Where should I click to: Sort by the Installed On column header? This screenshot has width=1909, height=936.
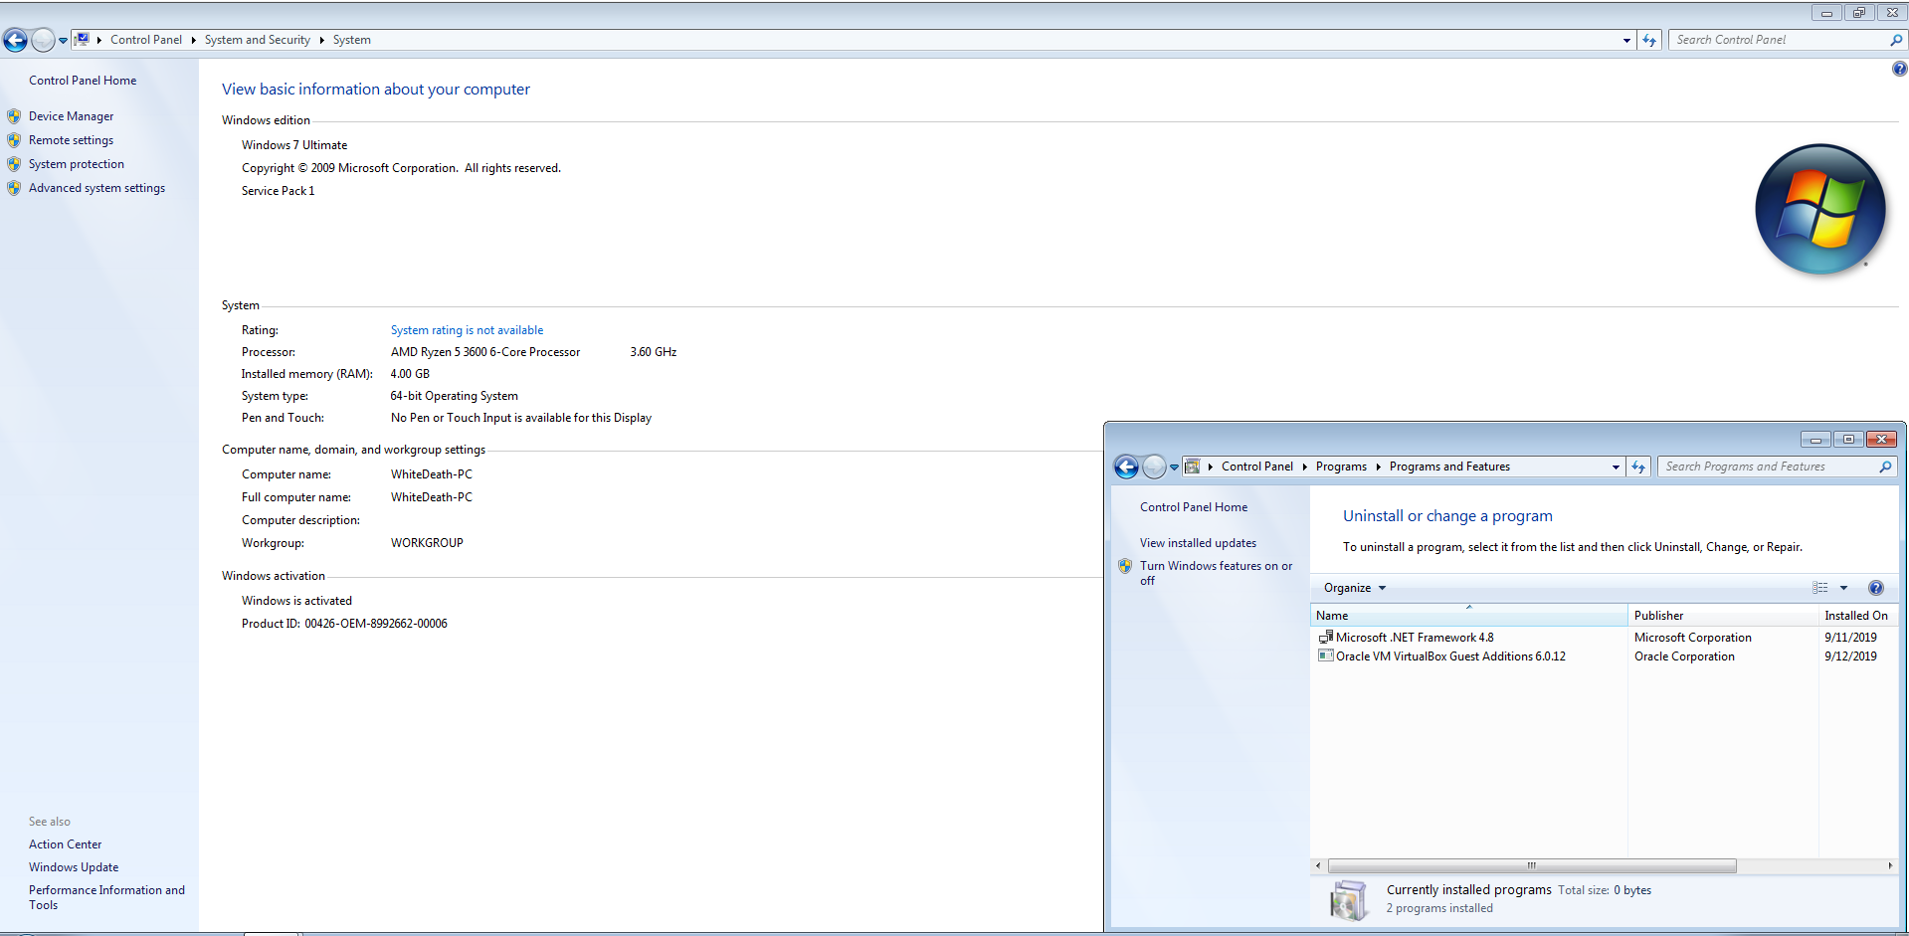point(1856,616)
